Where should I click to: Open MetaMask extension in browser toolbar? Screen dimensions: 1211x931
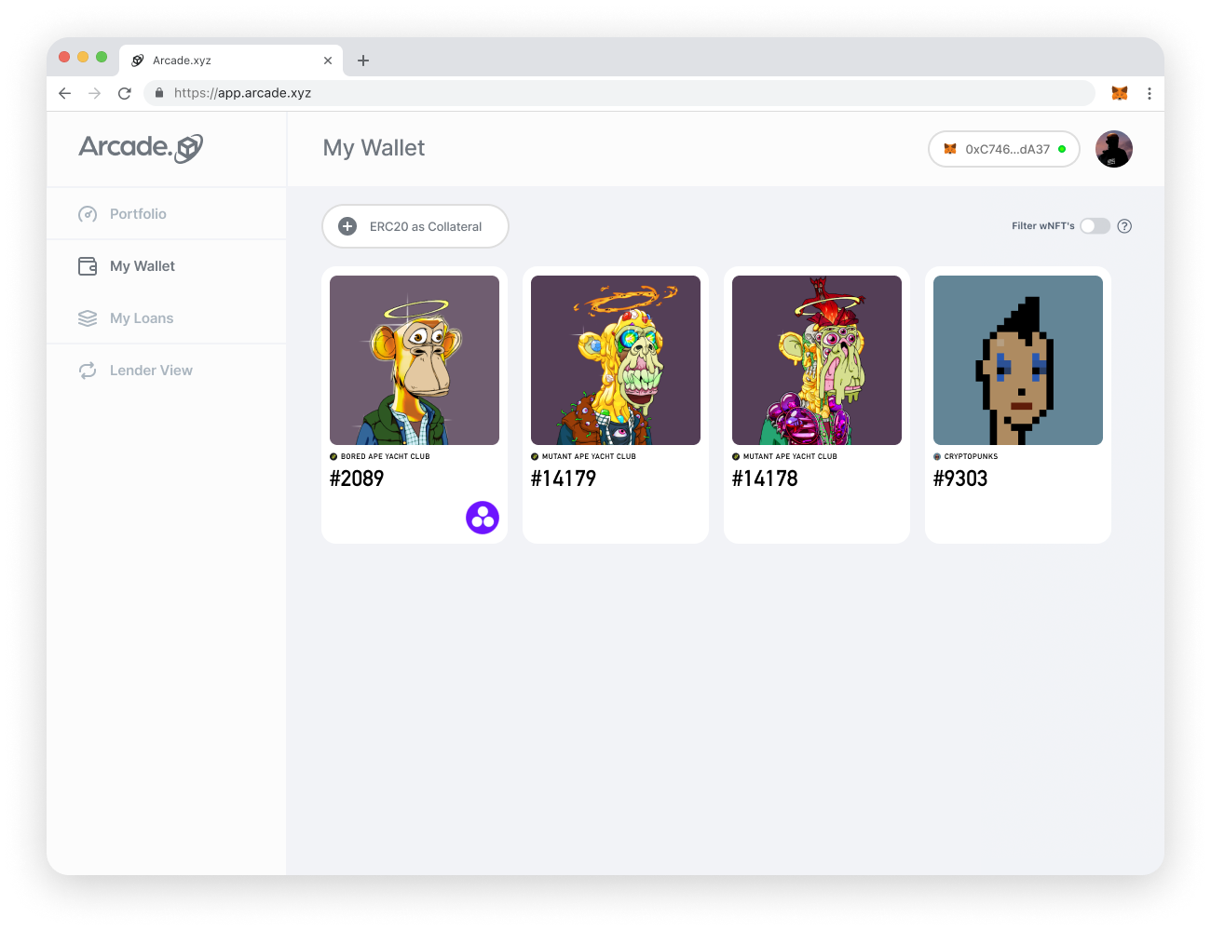1120,93
